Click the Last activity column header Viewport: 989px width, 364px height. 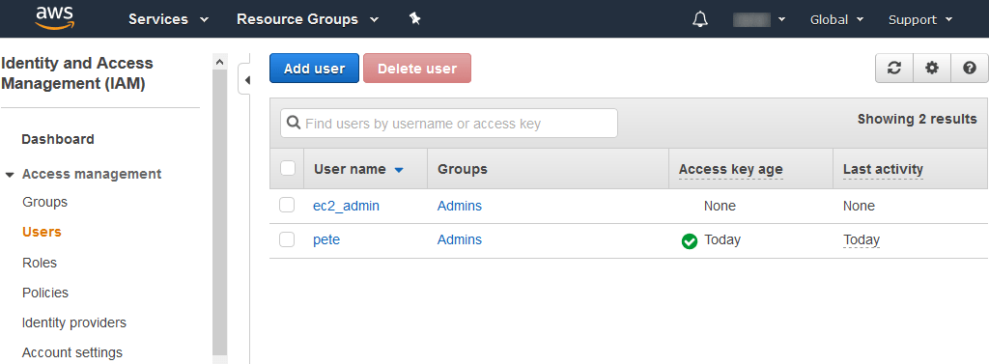pos(883,169)
